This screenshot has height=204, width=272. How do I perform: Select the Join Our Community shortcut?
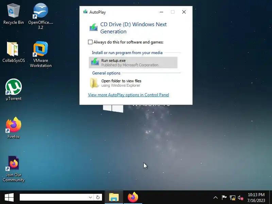click(x=14, y=169)
